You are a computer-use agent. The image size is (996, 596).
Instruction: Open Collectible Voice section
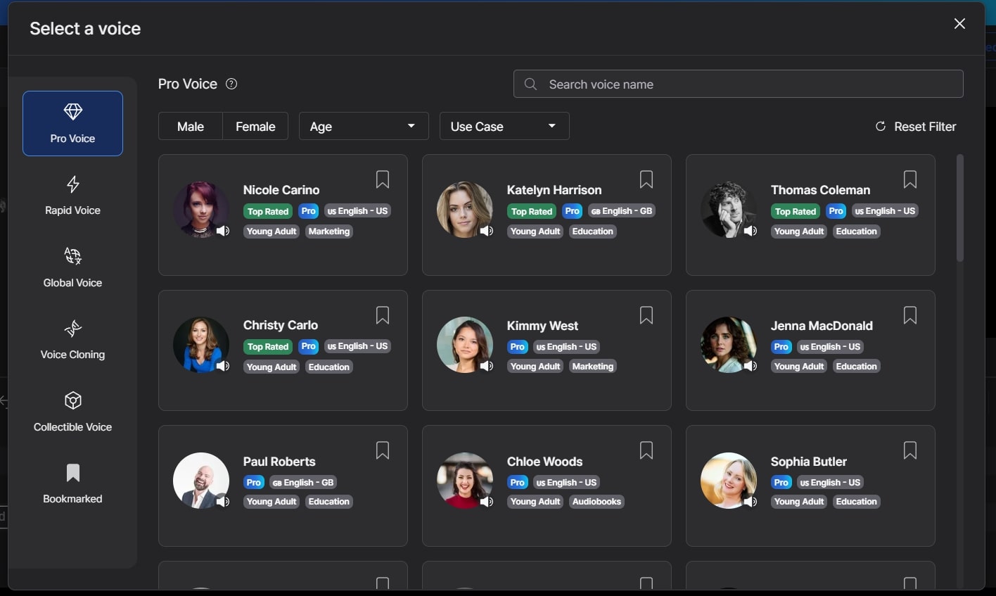[72, 412]
